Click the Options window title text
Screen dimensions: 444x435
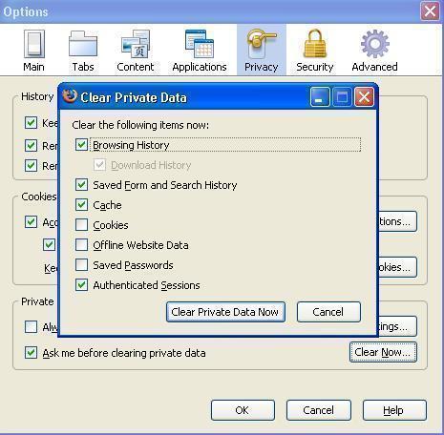26,11
